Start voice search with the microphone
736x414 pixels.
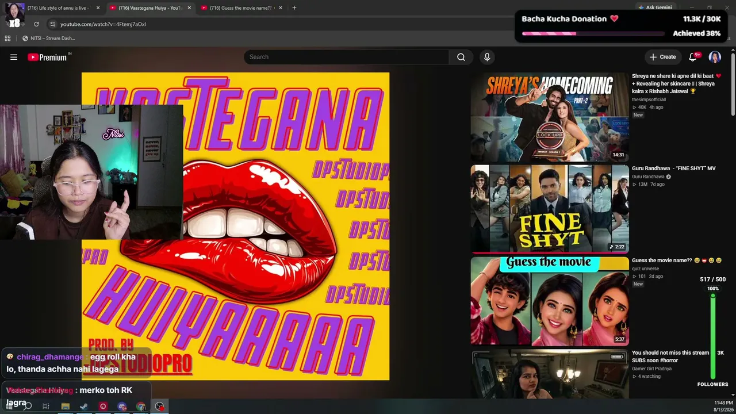487,57
